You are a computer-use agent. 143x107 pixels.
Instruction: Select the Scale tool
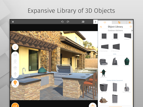click(x=15, y=68)
